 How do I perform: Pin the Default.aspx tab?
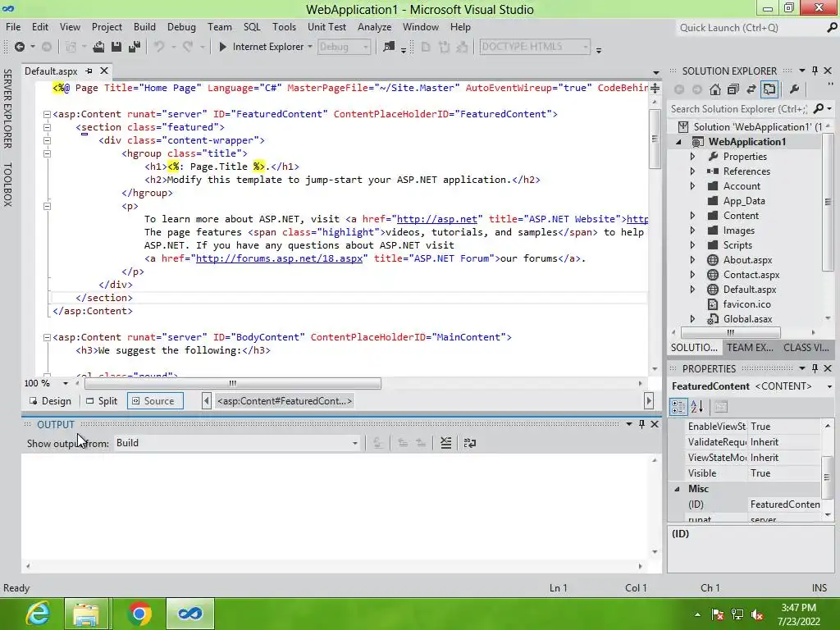tap(89, 71)
